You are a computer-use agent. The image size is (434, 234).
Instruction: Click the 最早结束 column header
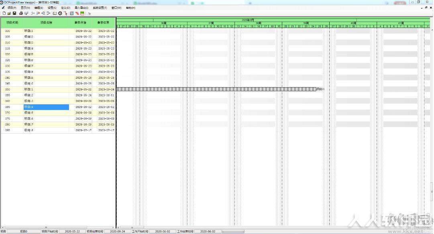pos(103,23)
